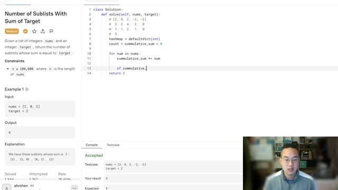Click the webcam video overlay
This screenshot has width=338, height=190.
290,163
